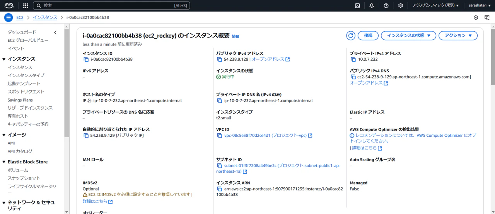Open the services grid menu icon
495x214 pixels.
click(26, 5)
